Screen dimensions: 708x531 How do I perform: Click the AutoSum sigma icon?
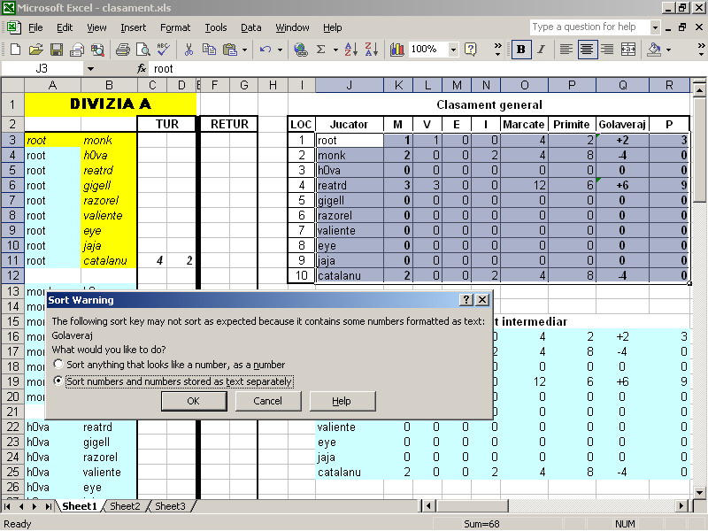321,50
